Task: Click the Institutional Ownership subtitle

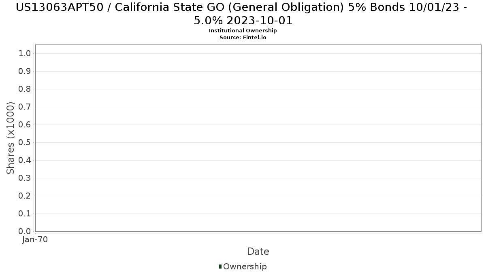Action: click(x=243, y=31)
